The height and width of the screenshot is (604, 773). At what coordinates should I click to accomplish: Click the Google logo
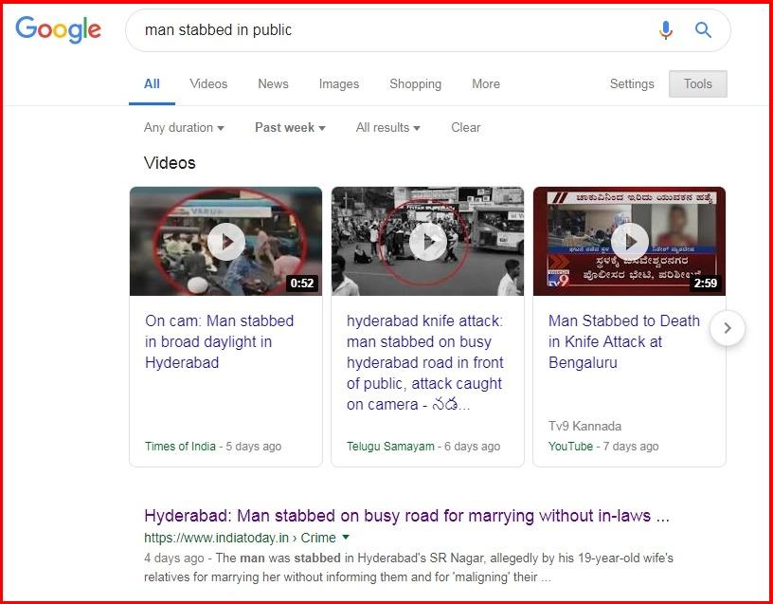58,29
